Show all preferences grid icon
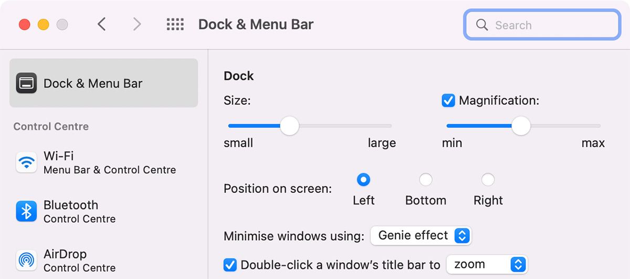The image size is (630, 279). 175,25
